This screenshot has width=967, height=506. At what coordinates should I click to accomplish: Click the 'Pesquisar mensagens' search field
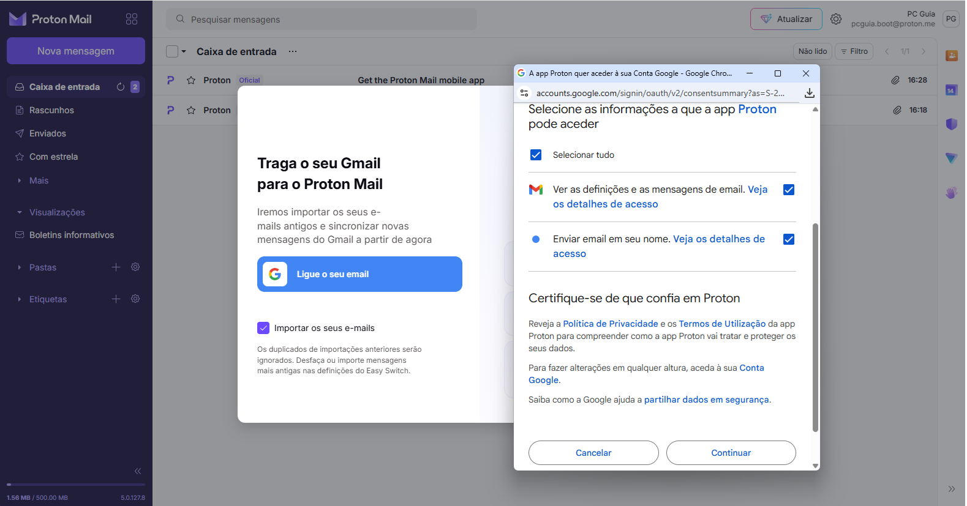pyautogui.click(x=322, y=19)
